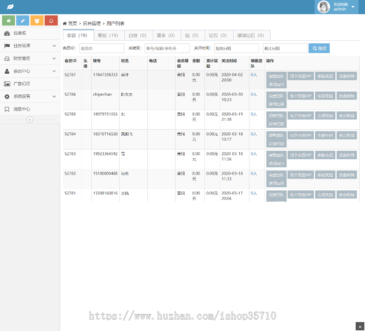Click 线下充值VIP for member 52787

[301, 76]
